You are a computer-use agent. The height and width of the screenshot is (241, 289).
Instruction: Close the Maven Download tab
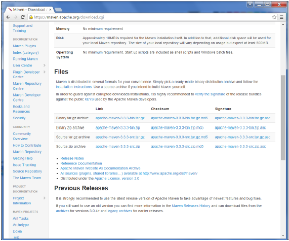[50, 10]
